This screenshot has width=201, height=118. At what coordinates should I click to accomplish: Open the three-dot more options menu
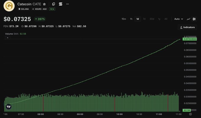point(67,4)
